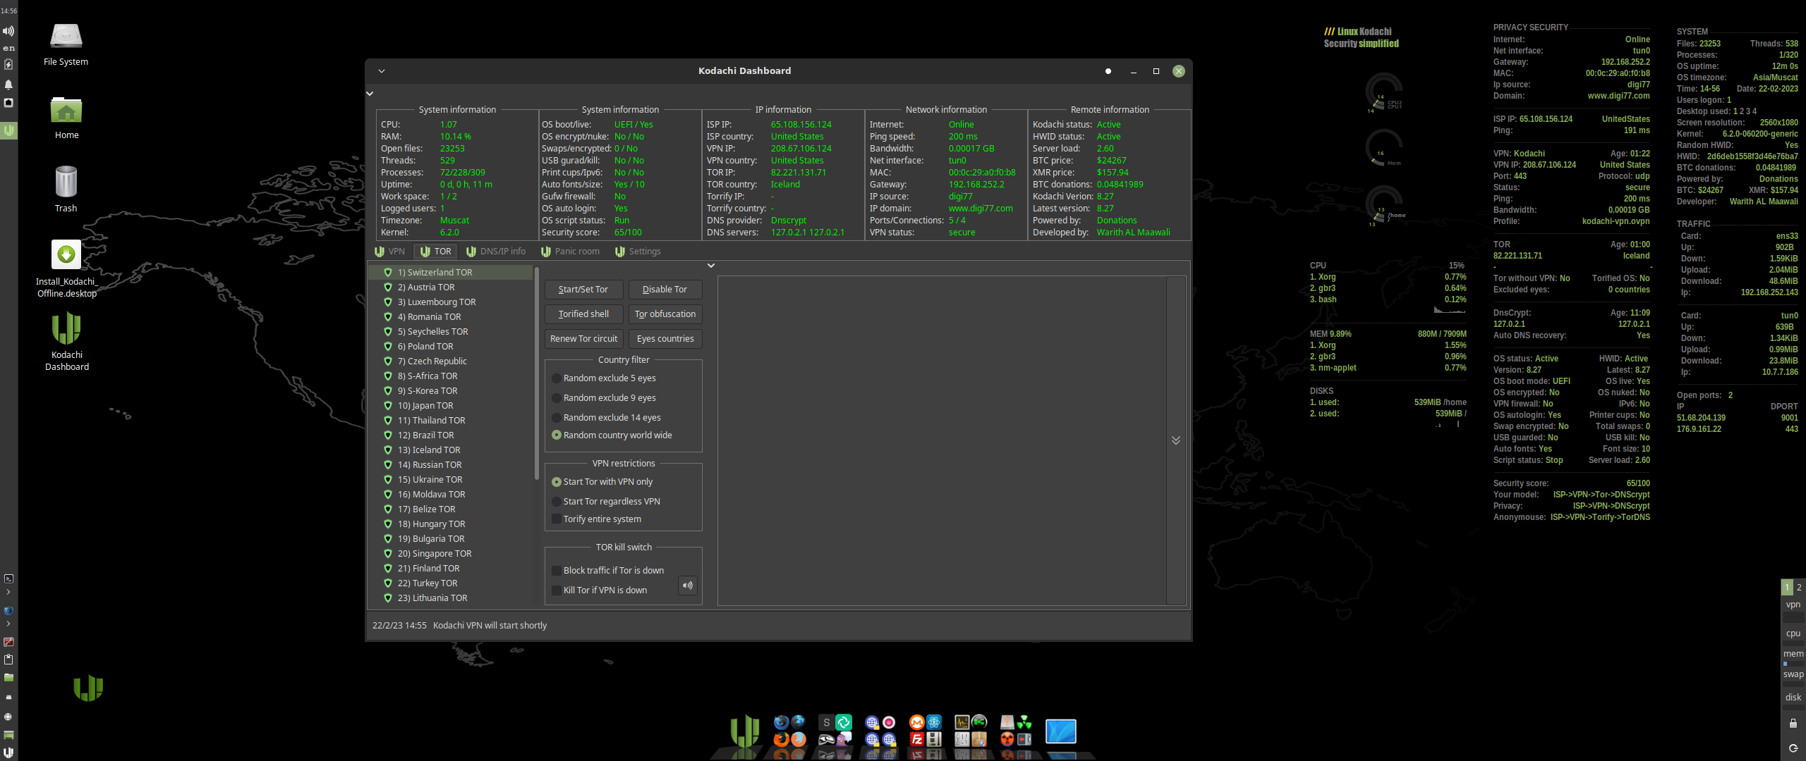Open the DNS/IP info tab
The height and width of the screenshot is (761, 1806).
[x=496, y=252]
